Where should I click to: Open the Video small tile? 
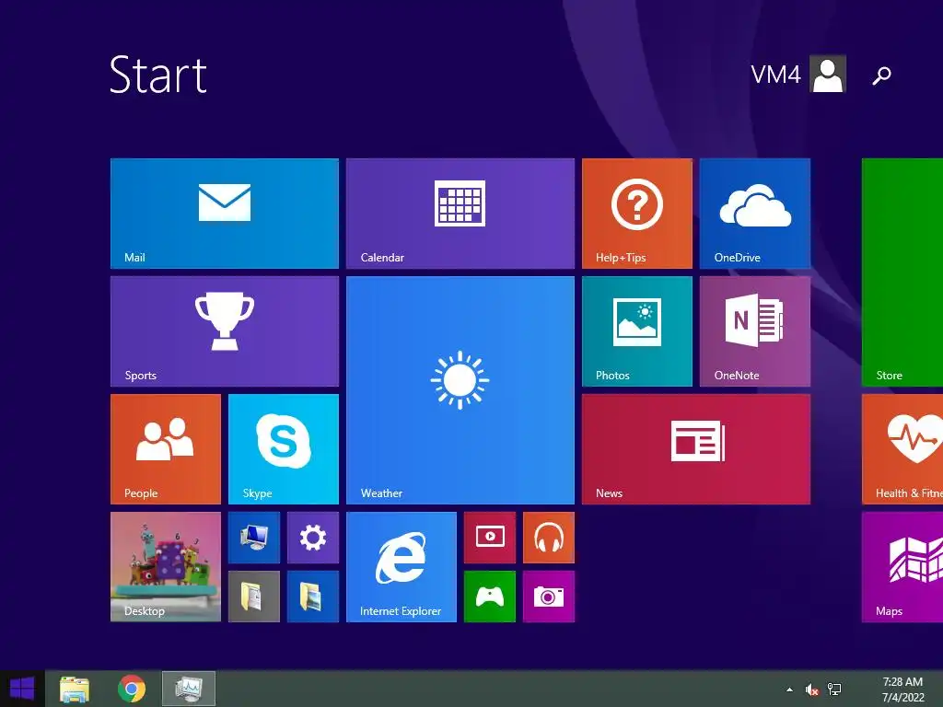click(490, 538)
